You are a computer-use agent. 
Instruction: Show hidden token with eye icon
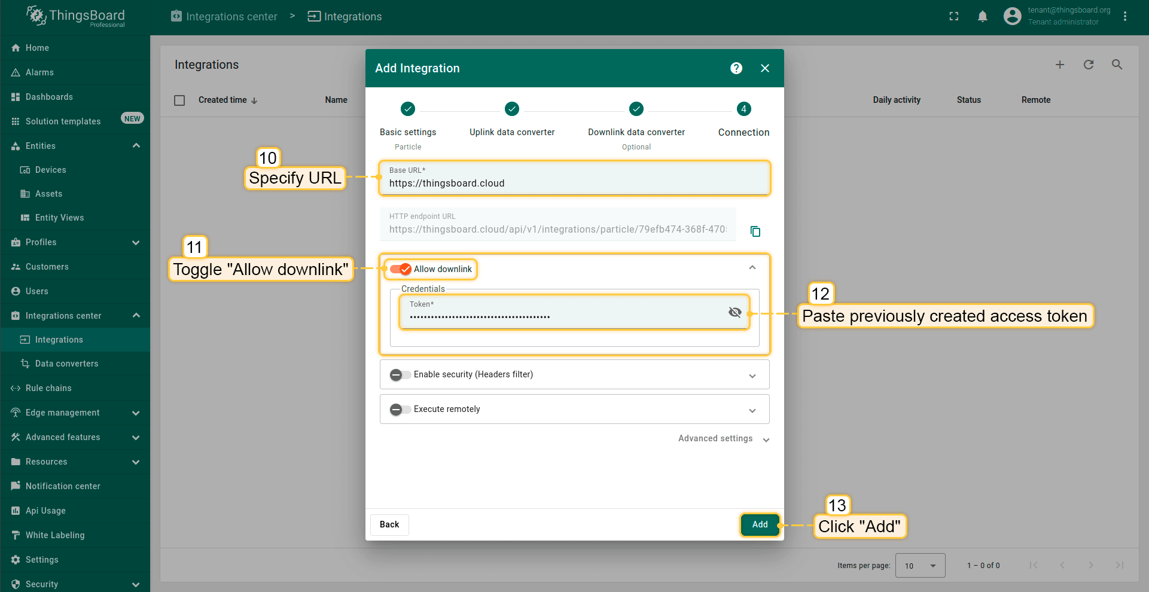734,312
